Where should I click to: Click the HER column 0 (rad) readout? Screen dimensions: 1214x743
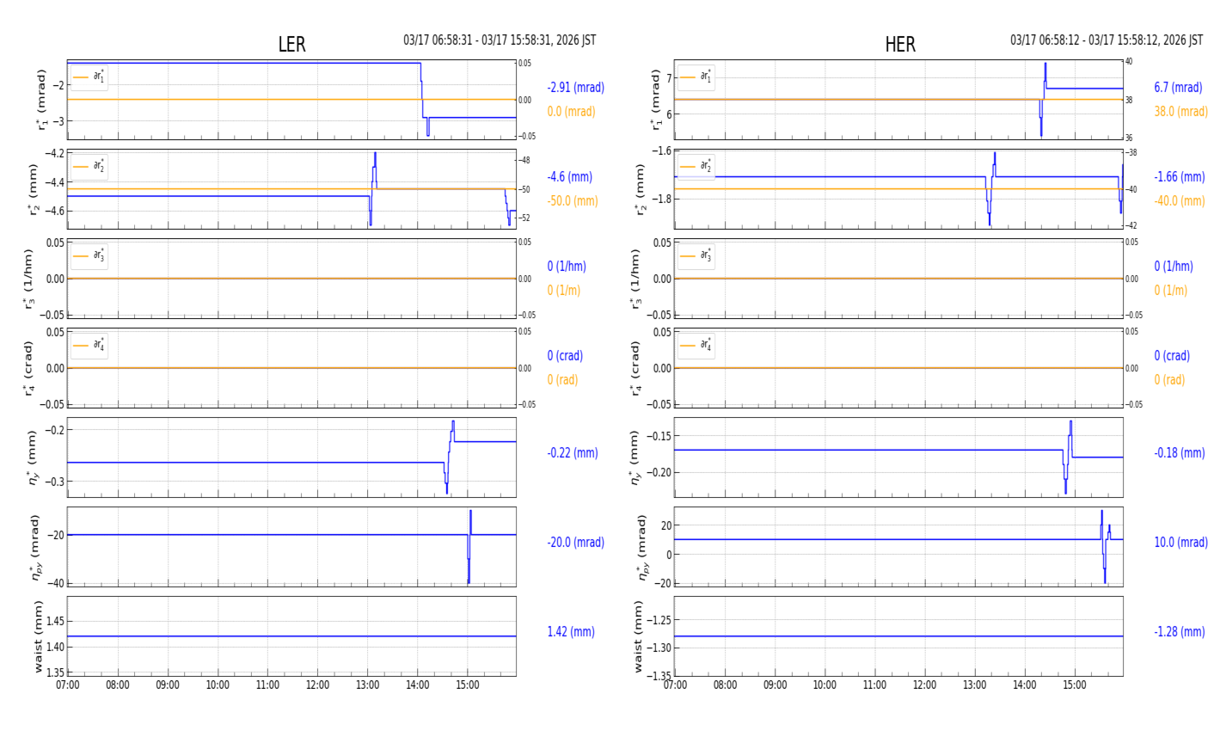(x=1169, y=380)
